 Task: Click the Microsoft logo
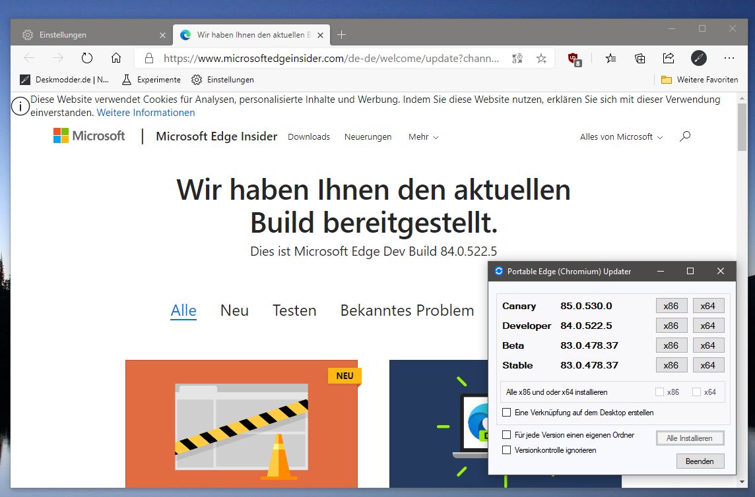[x=89, y=136]
